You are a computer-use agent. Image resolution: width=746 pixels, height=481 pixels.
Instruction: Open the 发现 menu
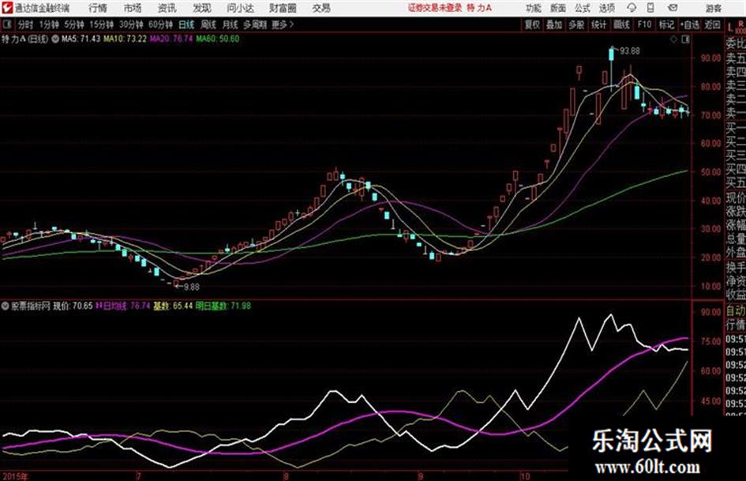point(202,8)
